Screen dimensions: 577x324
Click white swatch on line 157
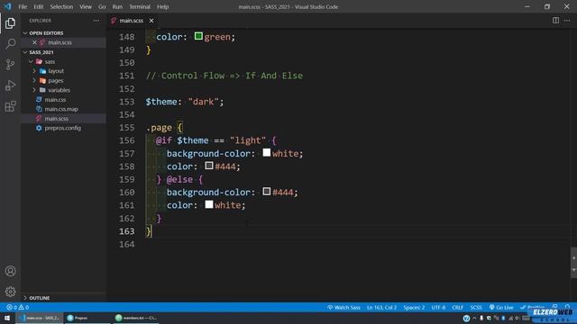pyautogui.click(x=267, y=153)
